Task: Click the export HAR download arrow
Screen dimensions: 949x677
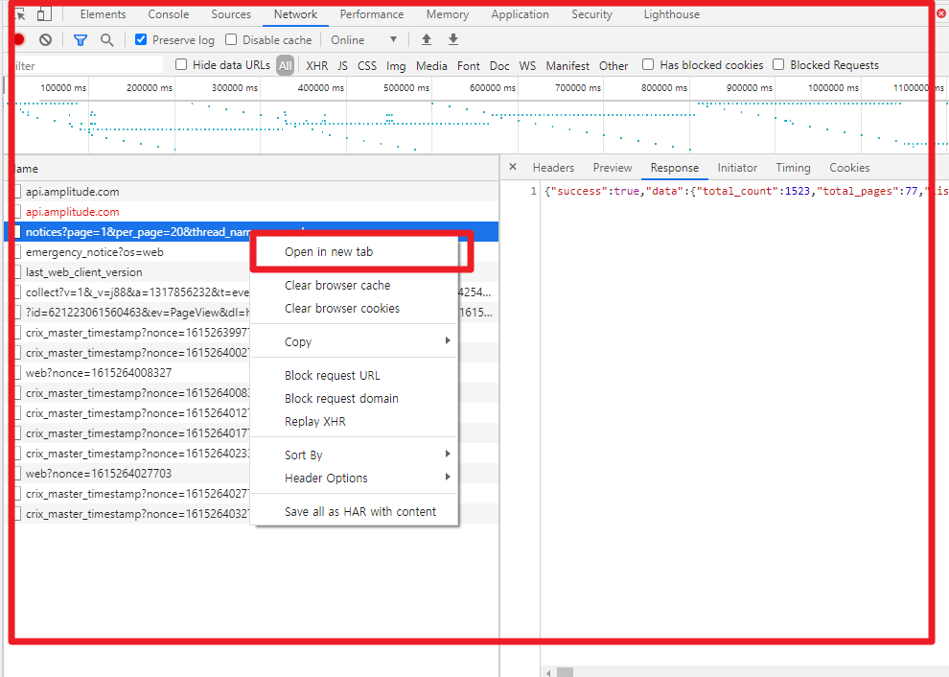Action: [x=453, y=40]
